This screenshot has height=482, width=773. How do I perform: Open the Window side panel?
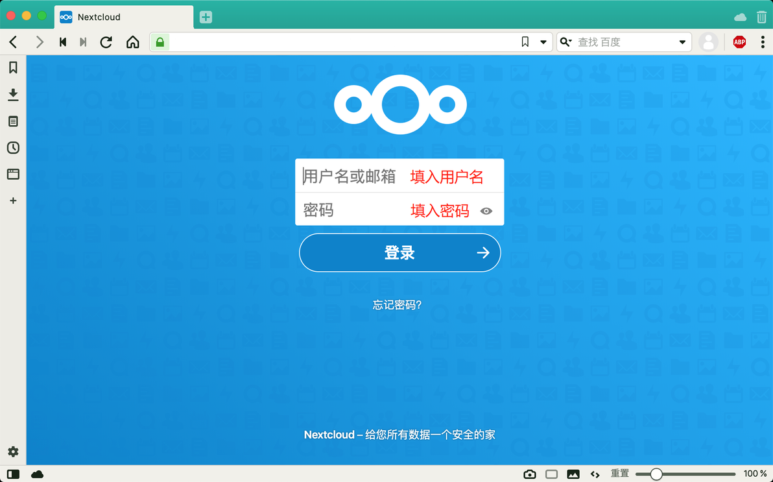tap(14, 174)
